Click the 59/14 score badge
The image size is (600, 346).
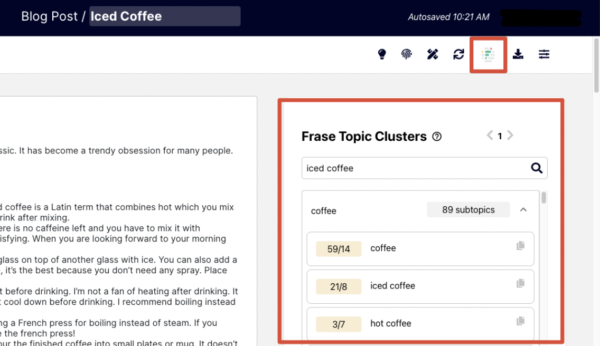click(338, 249)
